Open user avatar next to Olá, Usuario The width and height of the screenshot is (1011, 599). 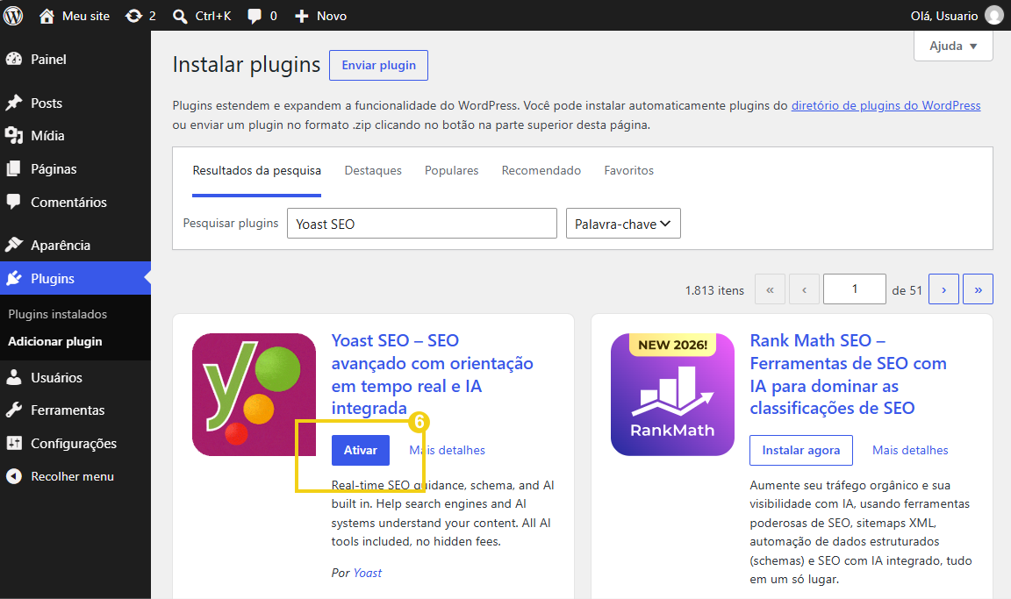point(994,16)
